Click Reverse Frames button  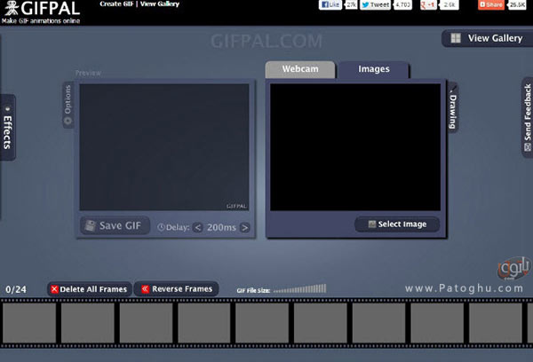[x=177, y=288]
